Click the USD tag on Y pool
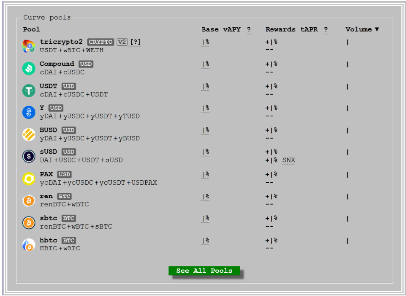Viewport: 406px width, 296px height. point(56,108)
